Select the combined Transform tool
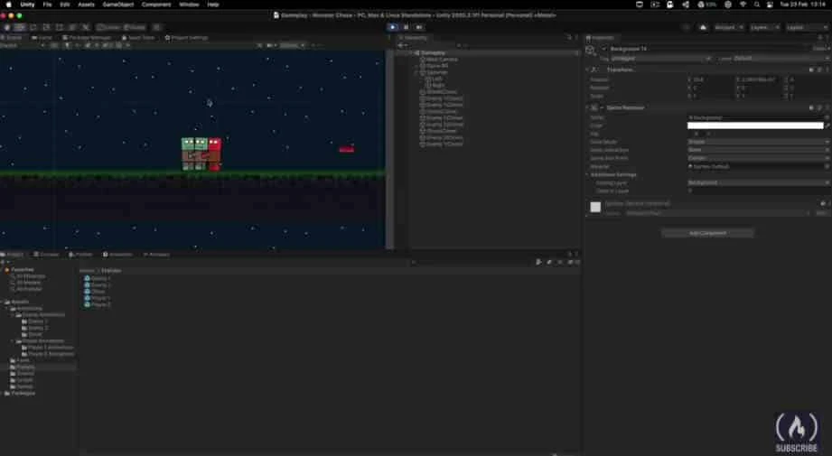Image resolution: width=832 pixels, height=456 pixels. (x=72, y=27)
